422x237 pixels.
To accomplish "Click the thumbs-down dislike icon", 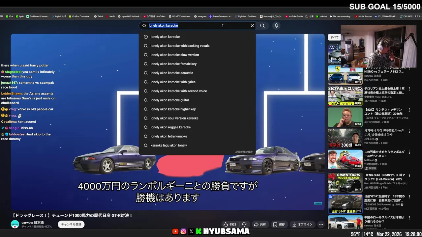I will pos(244,224).
